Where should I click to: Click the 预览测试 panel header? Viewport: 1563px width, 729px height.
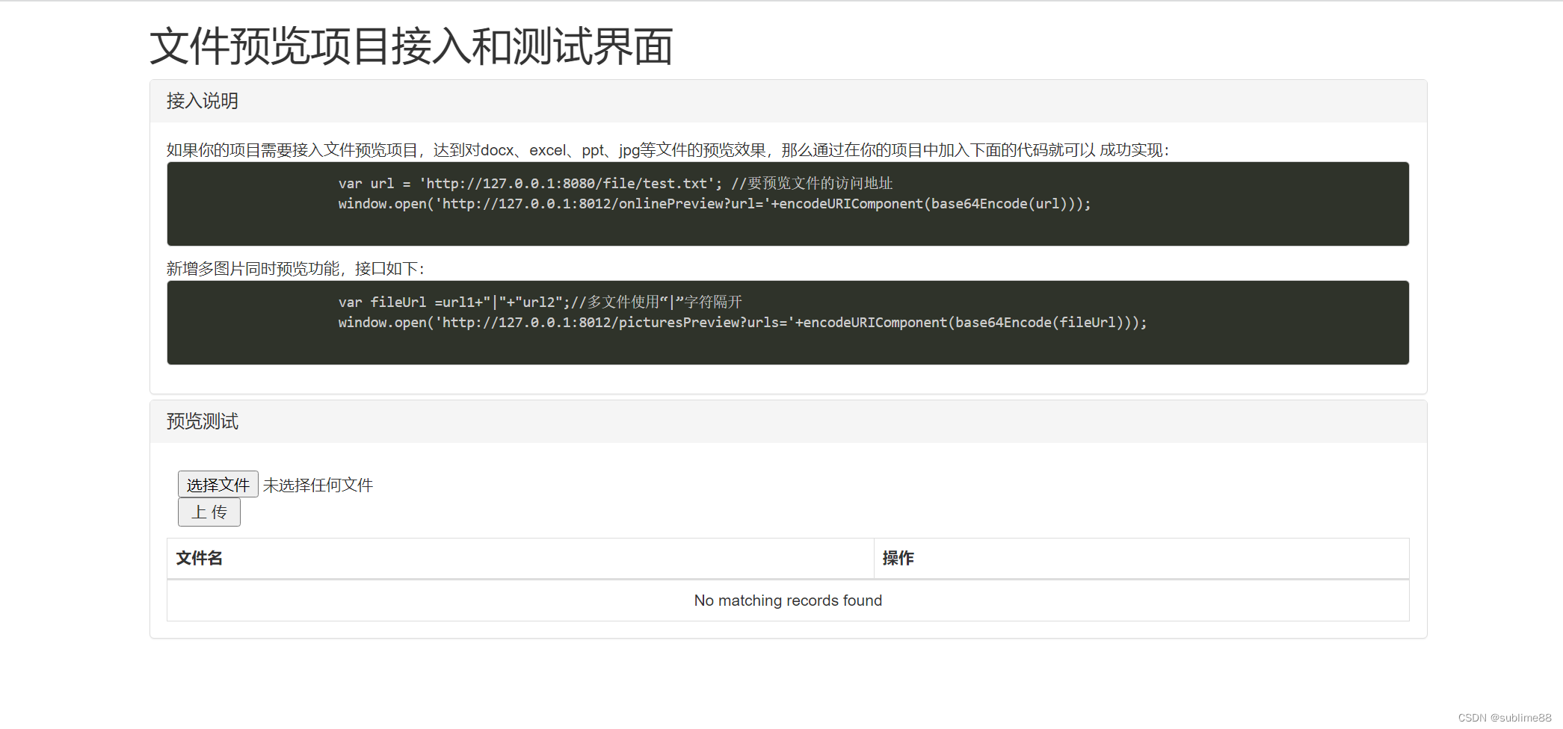click(x=201, y=421)
